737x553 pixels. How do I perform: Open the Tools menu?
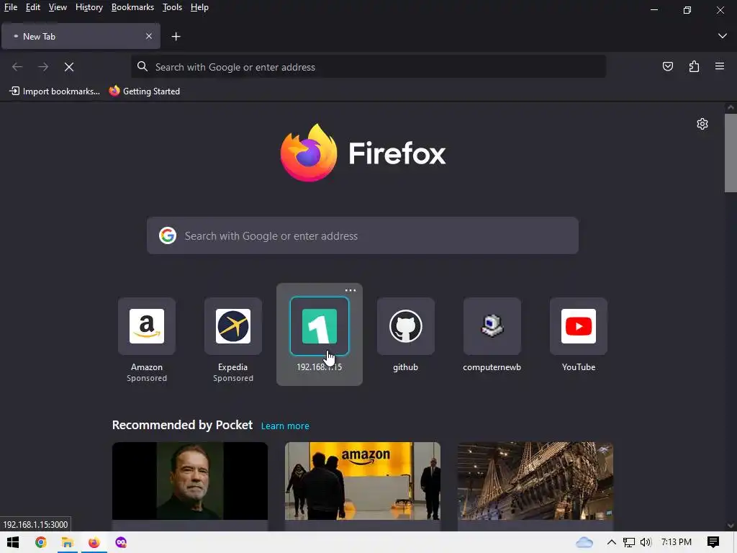(172, 7)
